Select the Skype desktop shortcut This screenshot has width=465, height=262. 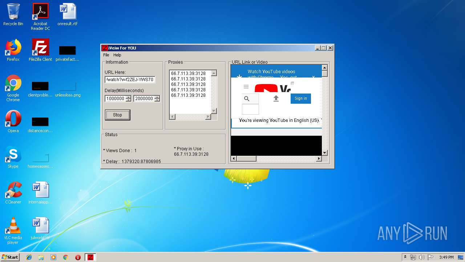13,157
